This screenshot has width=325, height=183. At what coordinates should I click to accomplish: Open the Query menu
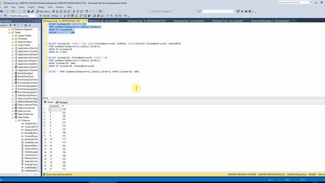pos(21,7)
